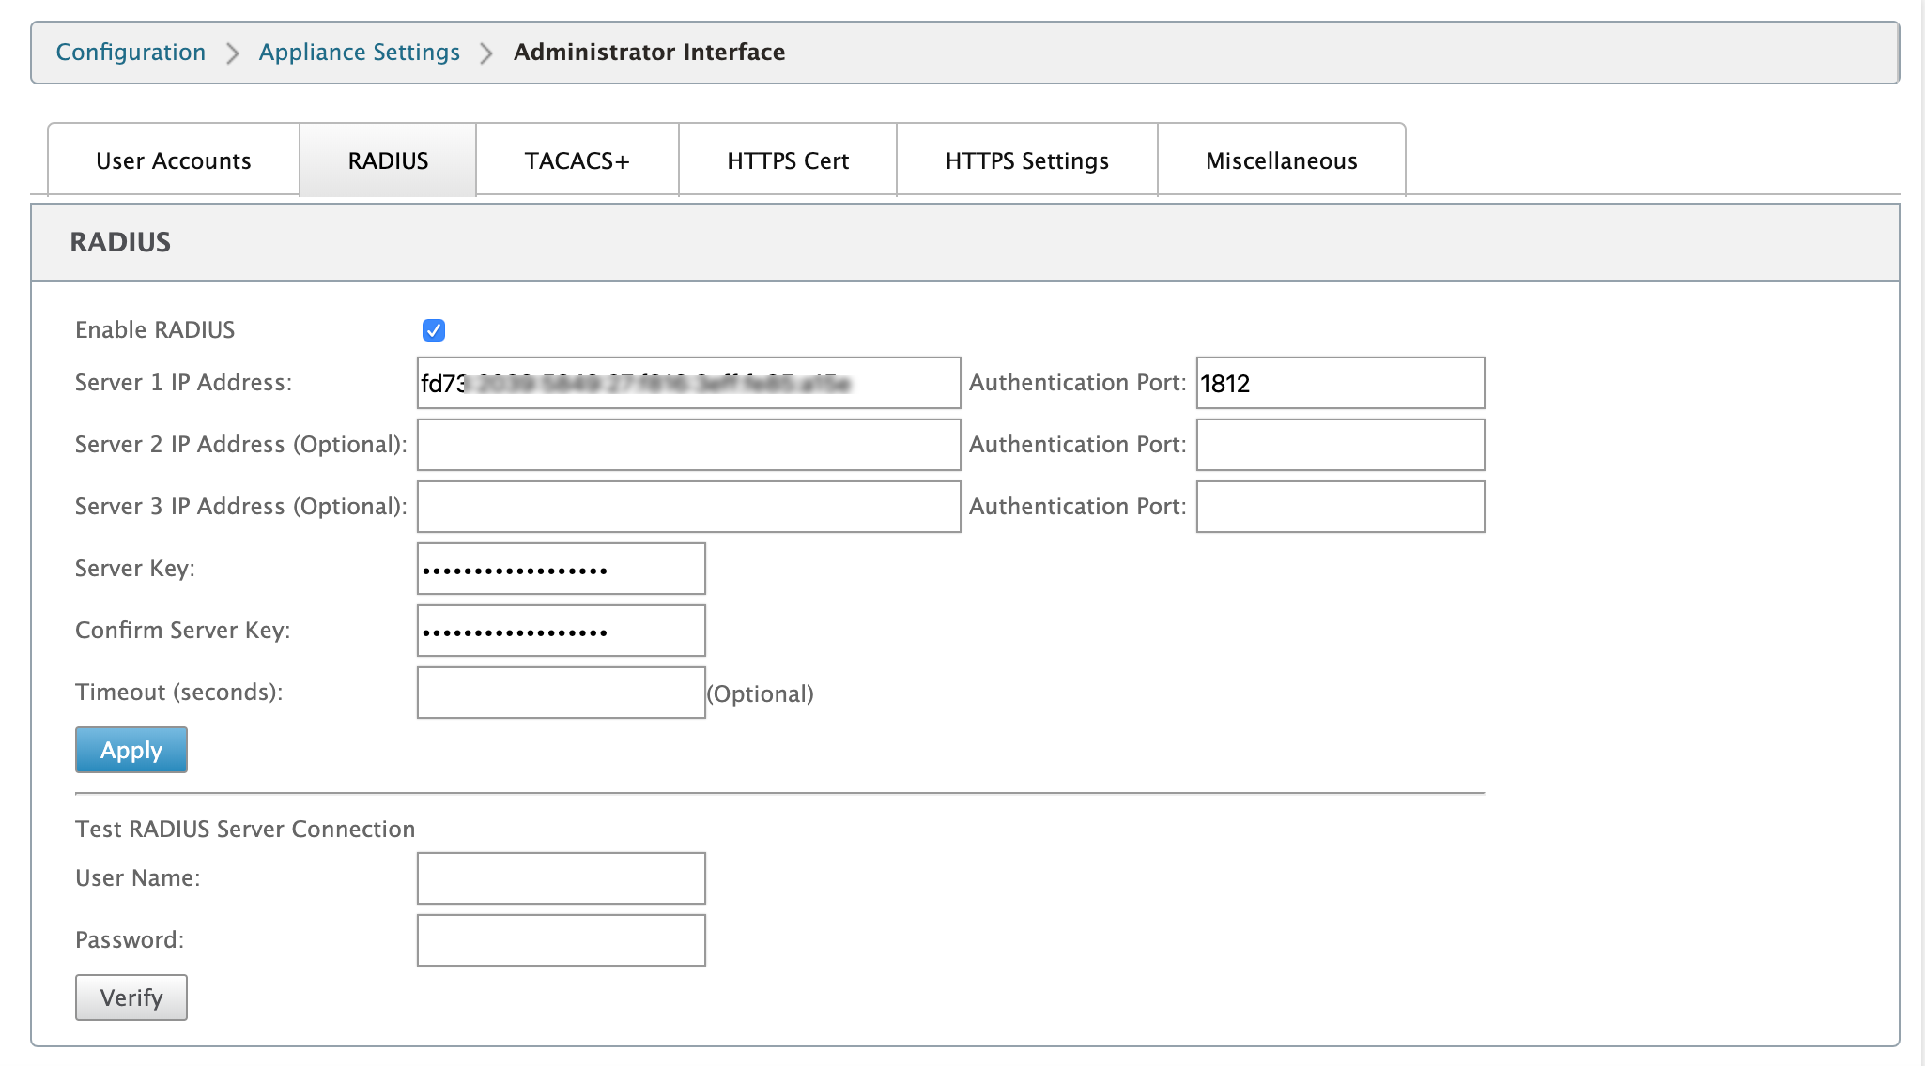
Task: Focus the Confirm Server Key field
Action: pyautogui.click(x=562, y=631)
